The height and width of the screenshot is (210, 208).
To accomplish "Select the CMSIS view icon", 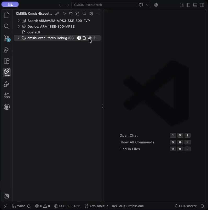I will click(x=7, y=72).
